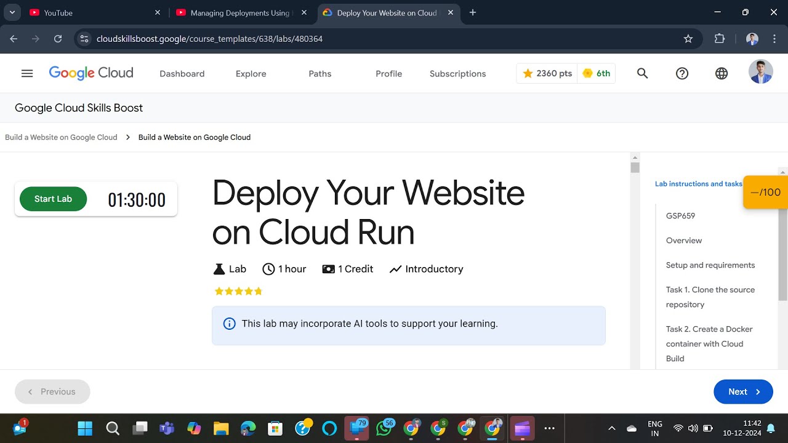Jump to Setup and requirements section
This screenshot has width=788, height=443.
(710, 265)
